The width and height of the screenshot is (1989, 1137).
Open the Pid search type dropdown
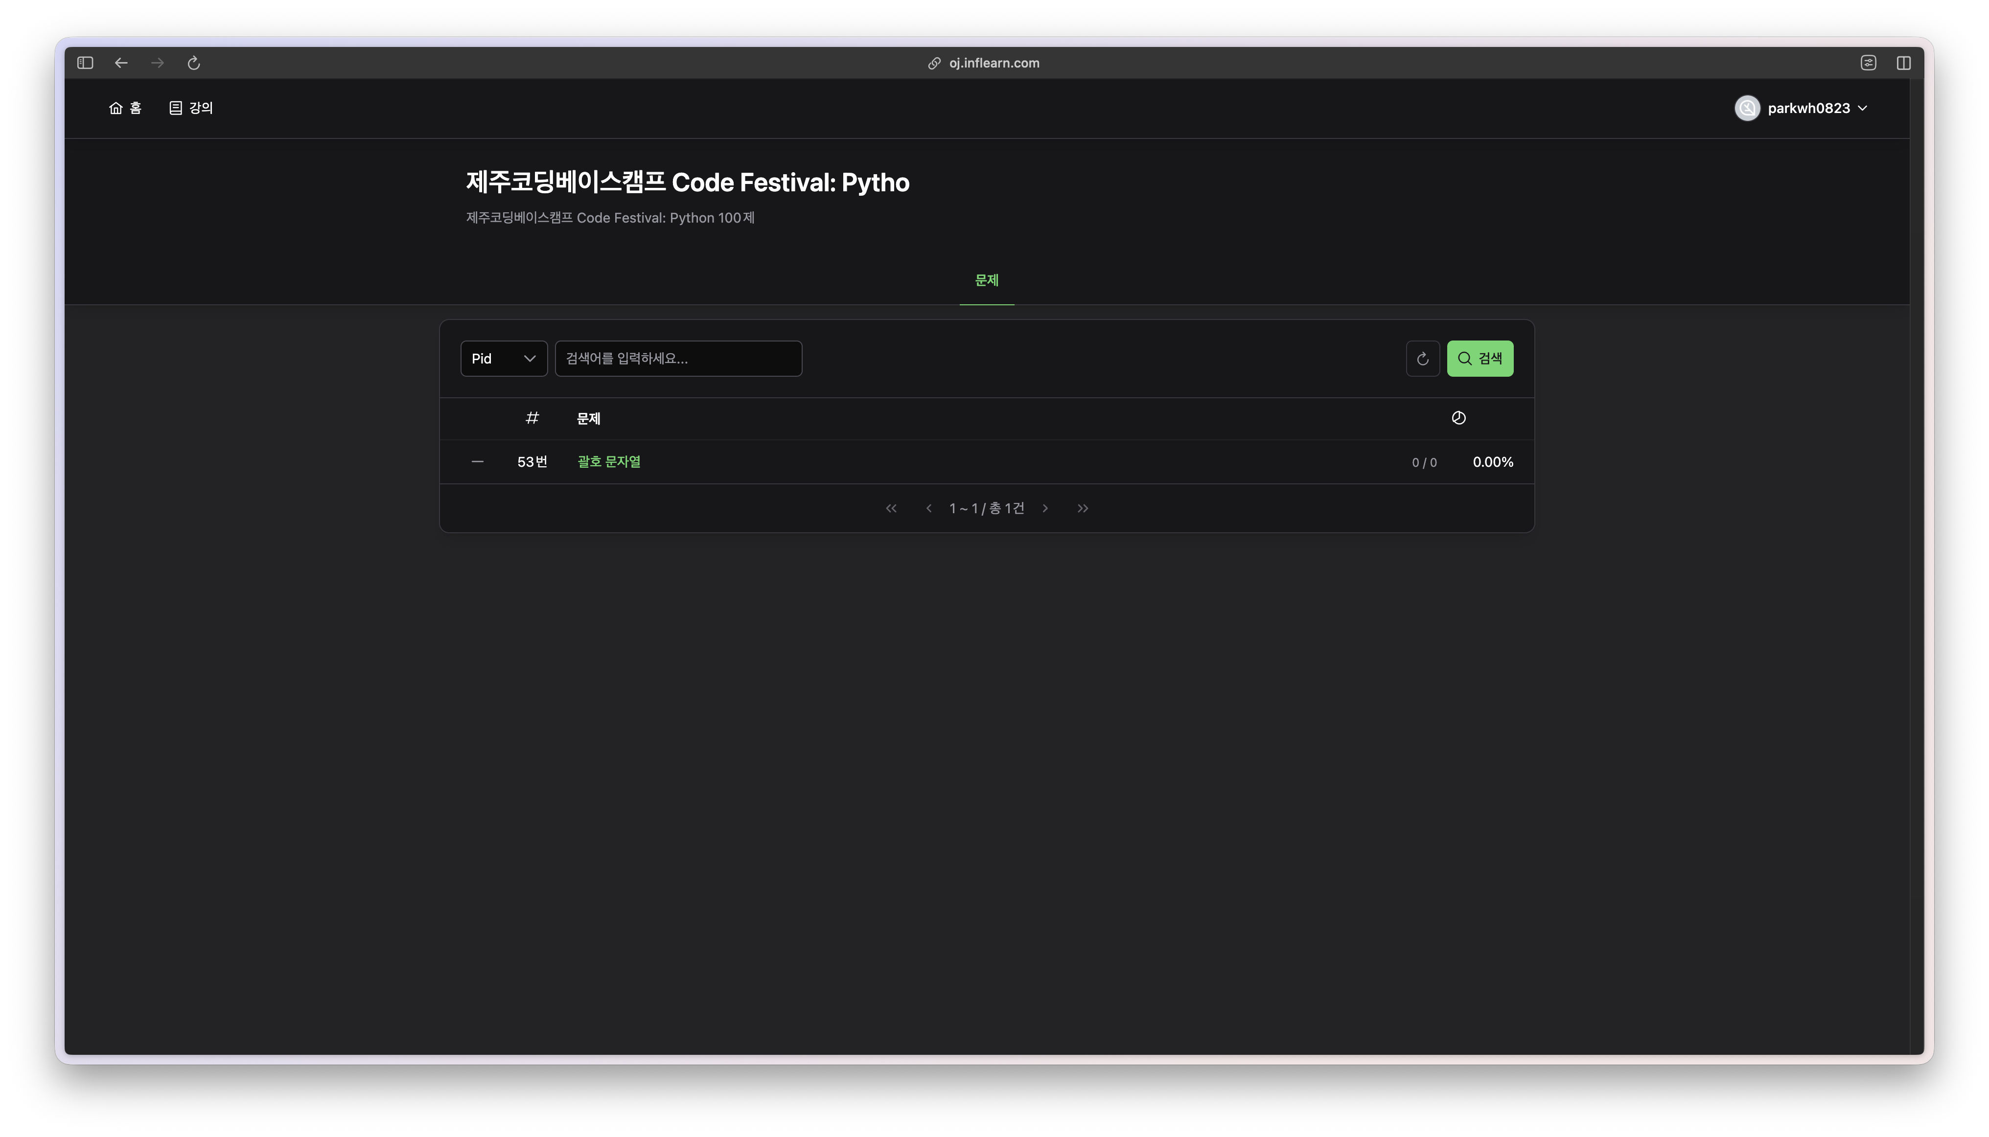(x=504, y=359)
